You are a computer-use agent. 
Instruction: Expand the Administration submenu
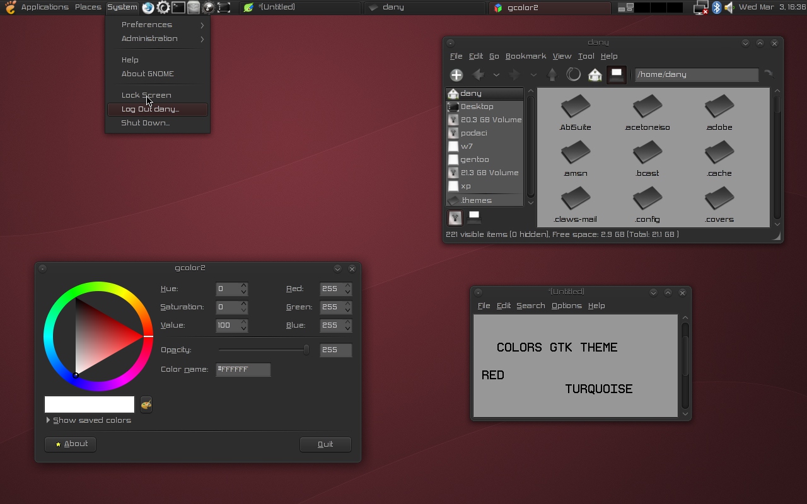pos(158,38)
